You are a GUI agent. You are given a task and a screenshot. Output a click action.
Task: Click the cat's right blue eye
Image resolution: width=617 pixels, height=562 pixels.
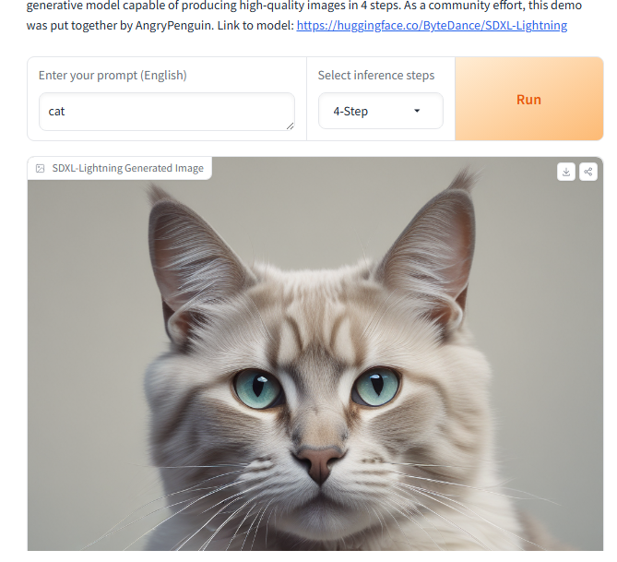(x=375, y=386)
